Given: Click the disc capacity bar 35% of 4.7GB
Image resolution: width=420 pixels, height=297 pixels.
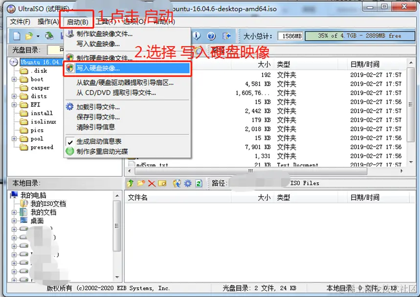Looking at the screenshot, I should click(x=360, y=36).
